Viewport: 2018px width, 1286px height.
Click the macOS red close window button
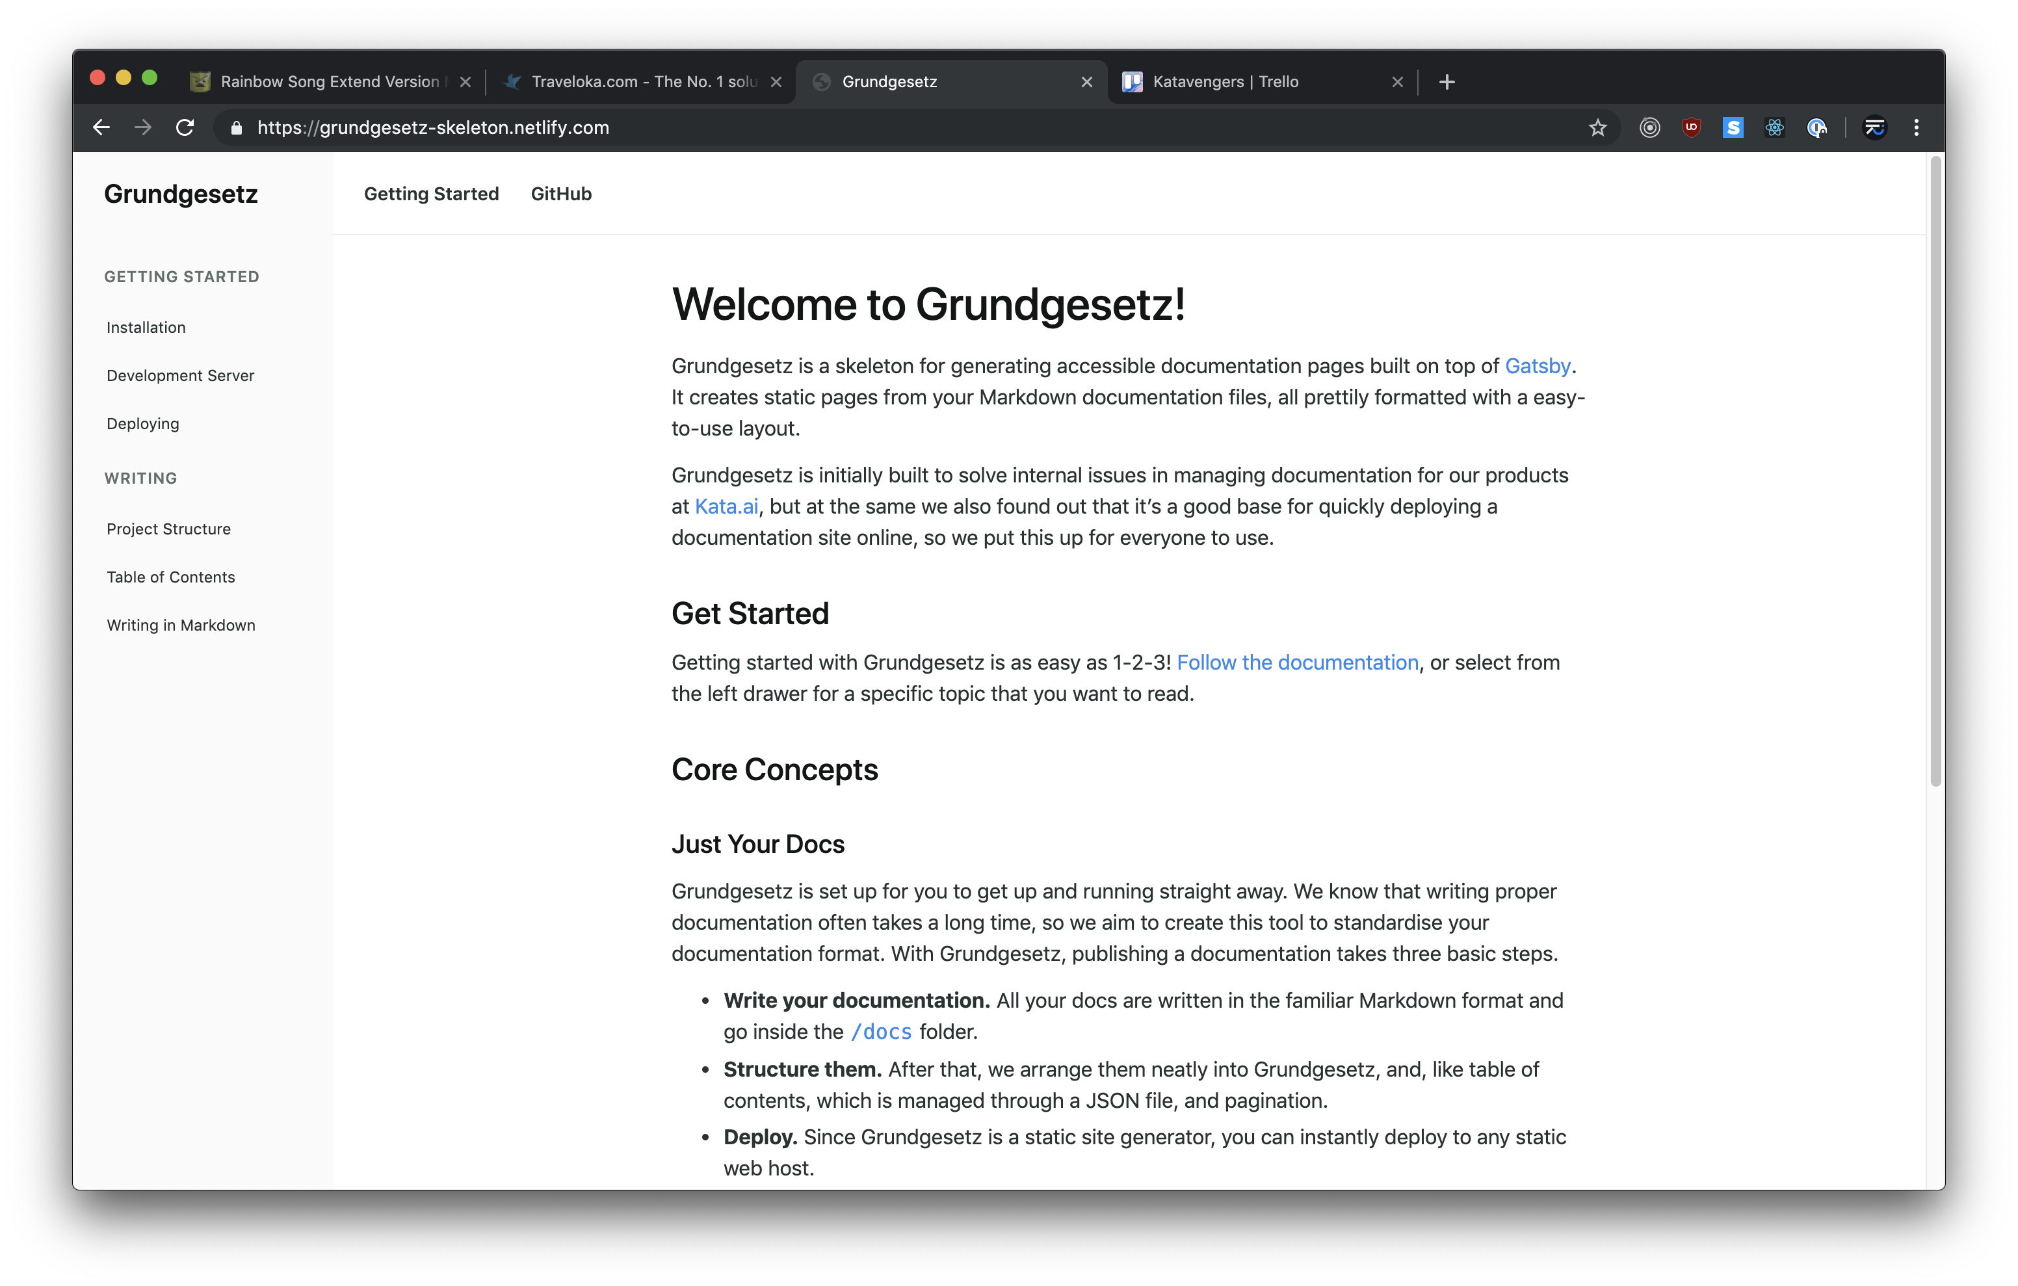98,77
